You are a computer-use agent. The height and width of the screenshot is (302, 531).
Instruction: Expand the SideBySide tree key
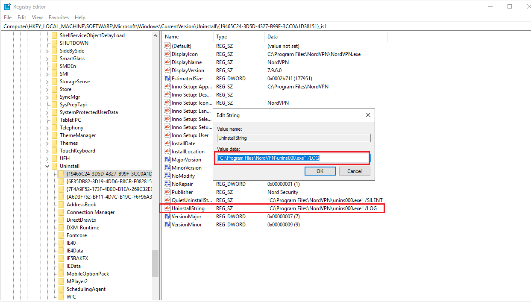click(x=47, y=51)
